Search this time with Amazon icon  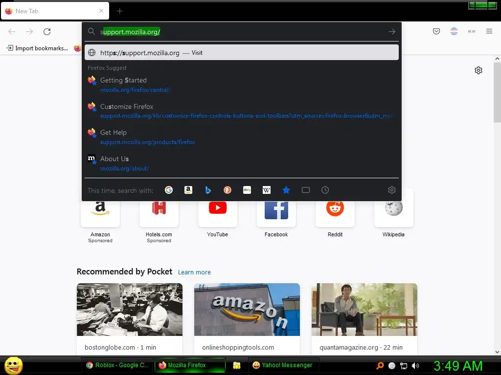pos(188,190)
